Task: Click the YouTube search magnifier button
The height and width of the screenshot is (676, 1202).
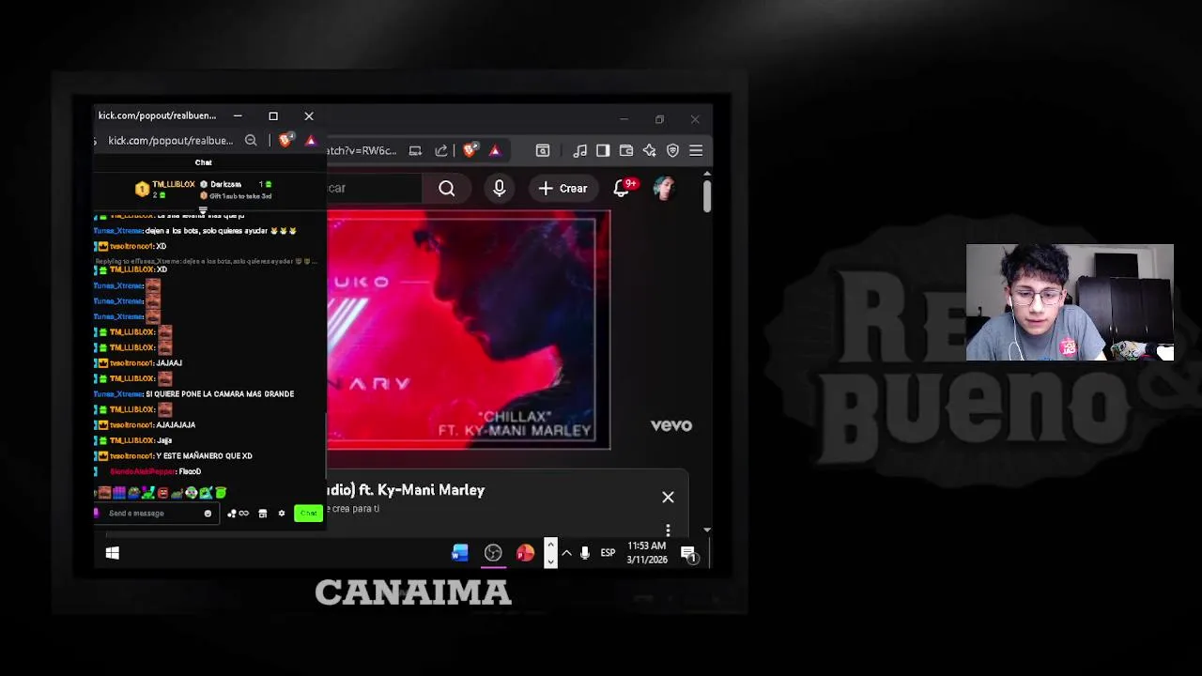Action: click(x=447, y=189)
